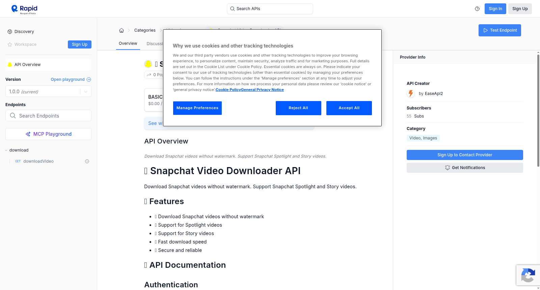Click the home breadcrumb icon

click(122, 30)
